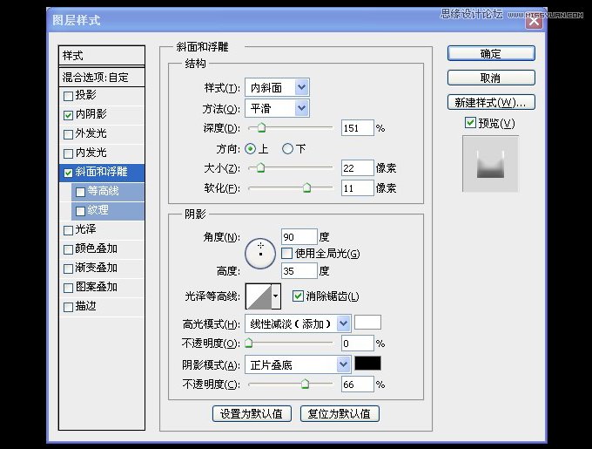The image size is (592, 449).
Task: Select the 渐变叠加 gradient overlay item label
Action: tap(97, 268)
